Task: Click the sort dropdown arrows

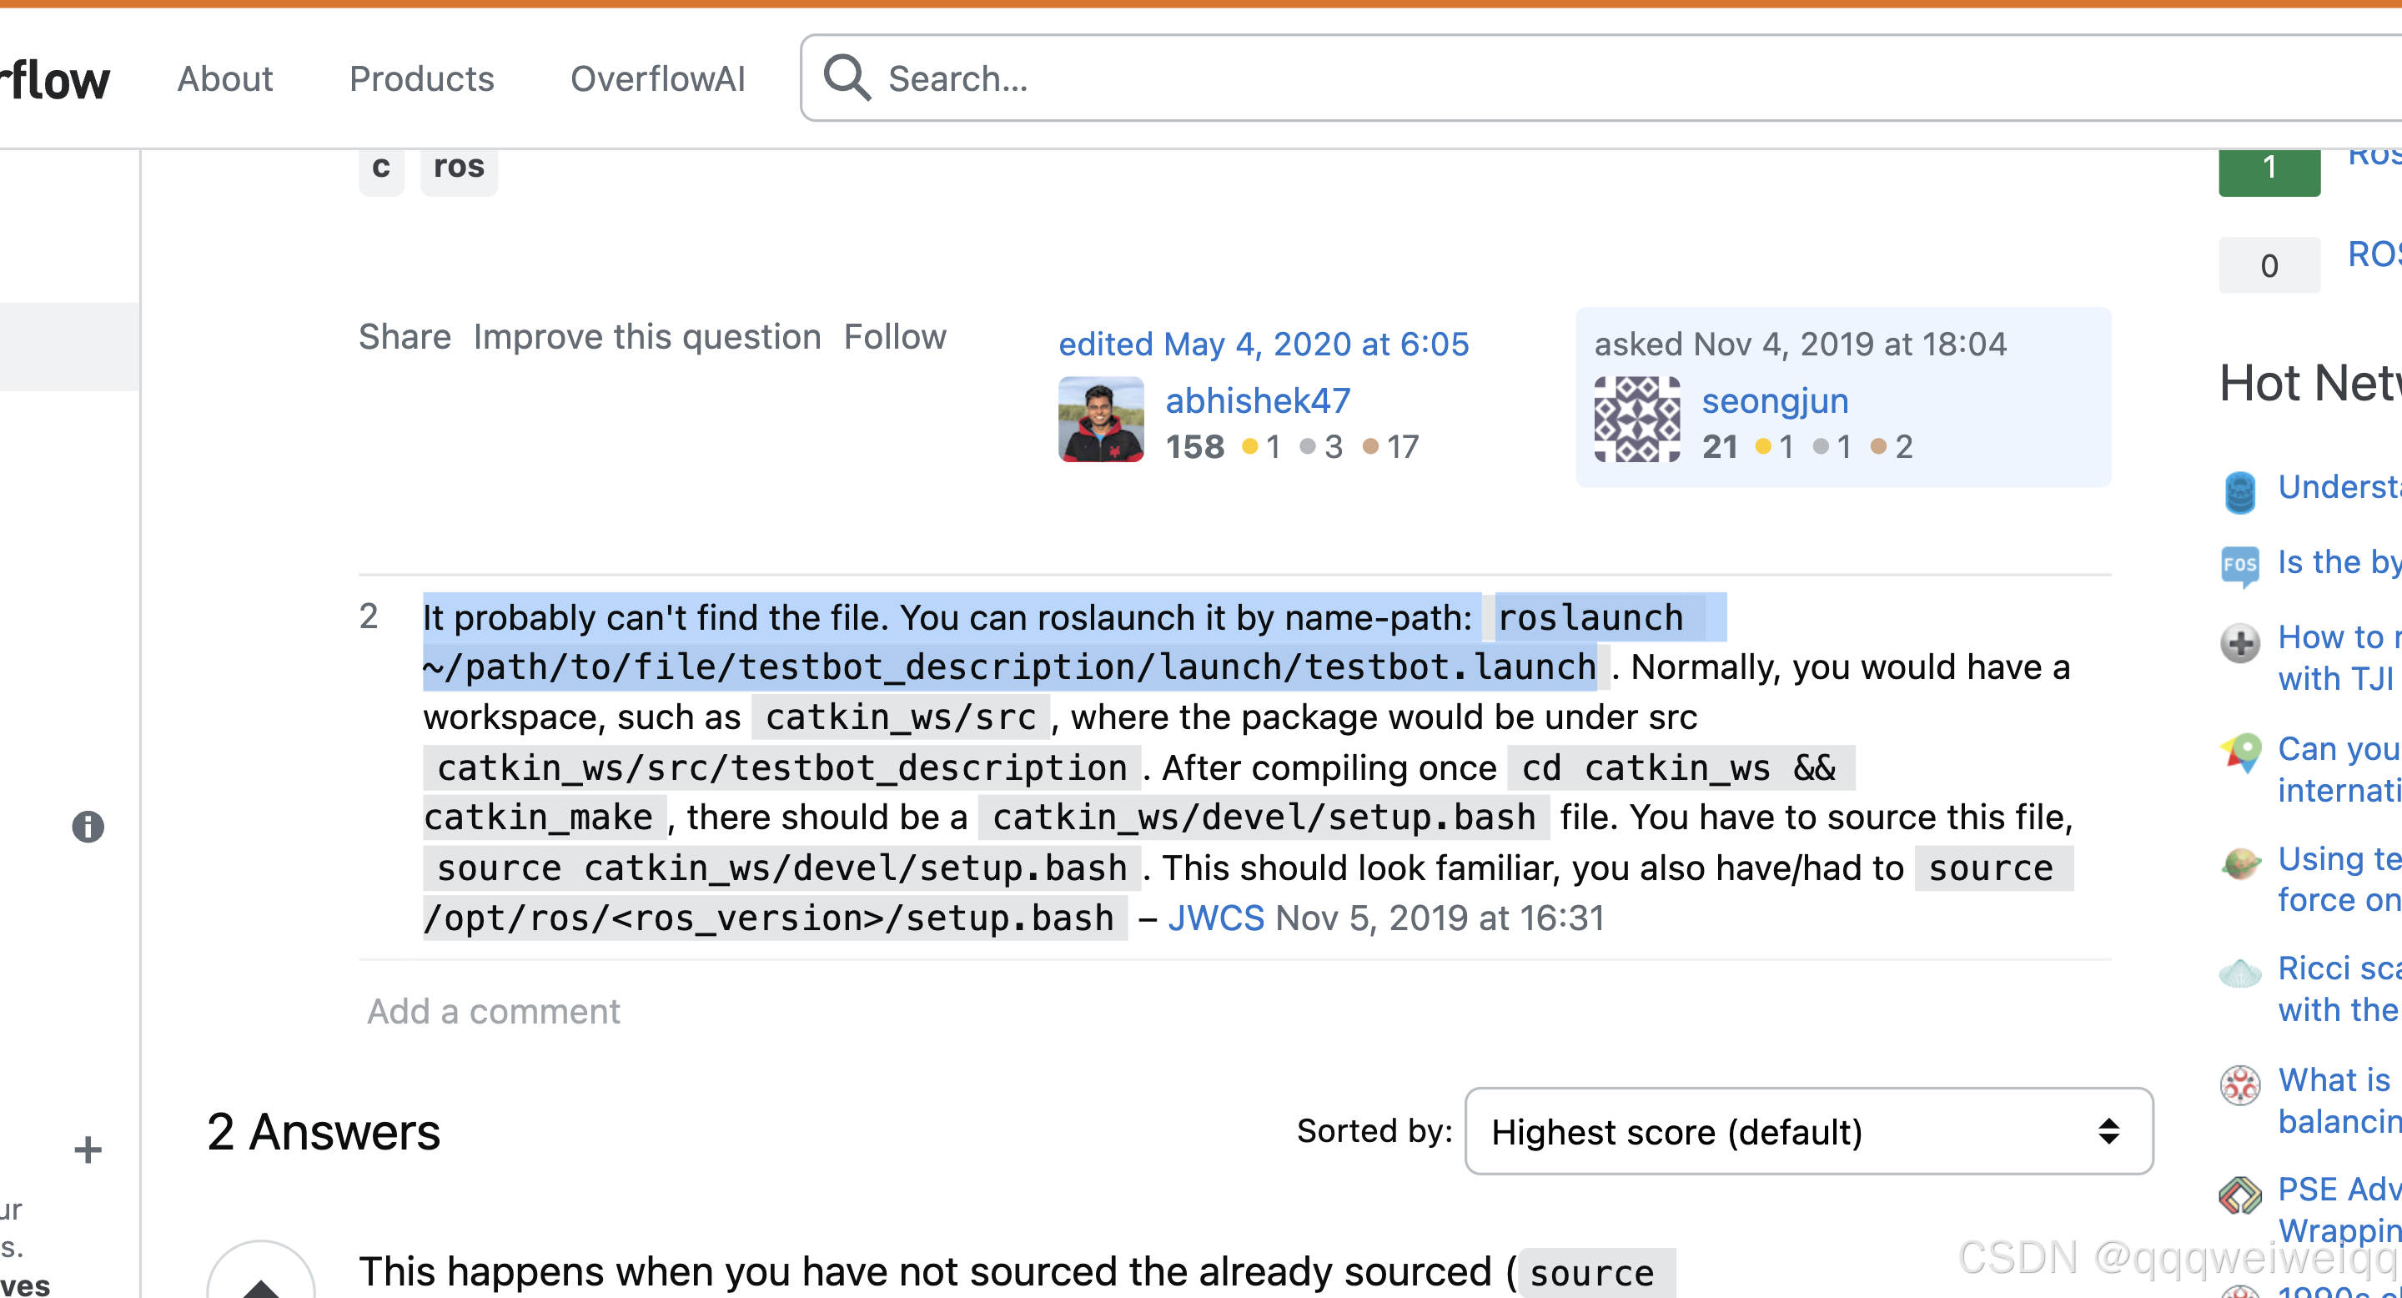Action: (2108, 1131)
